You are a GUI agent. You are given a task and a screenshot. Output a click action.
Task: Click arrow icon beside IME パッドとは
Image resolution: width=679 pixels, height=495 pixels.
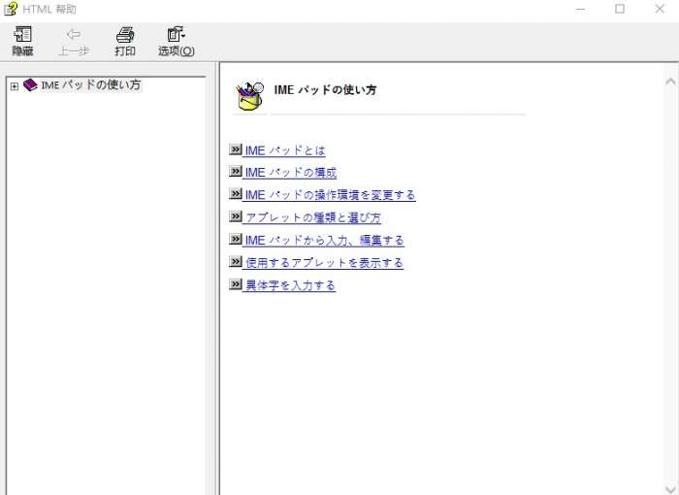click(x=235, y=149)
